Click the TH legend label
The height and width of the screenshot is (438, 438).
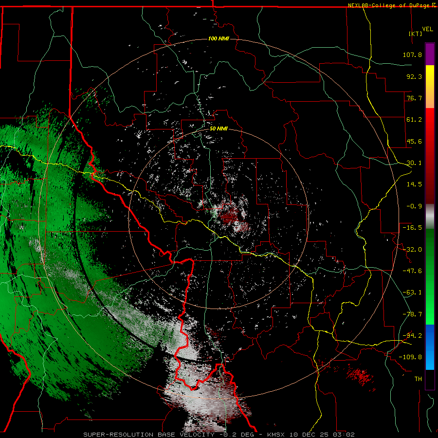tap(418, 379)
